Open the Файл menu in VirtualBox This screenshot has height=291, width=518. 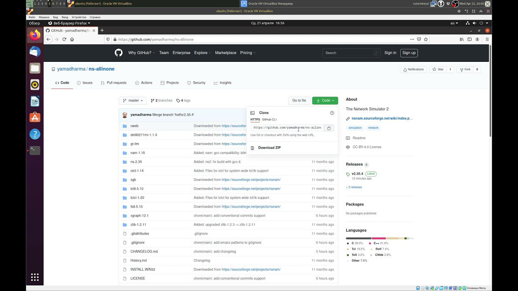(x=32, y=17)
